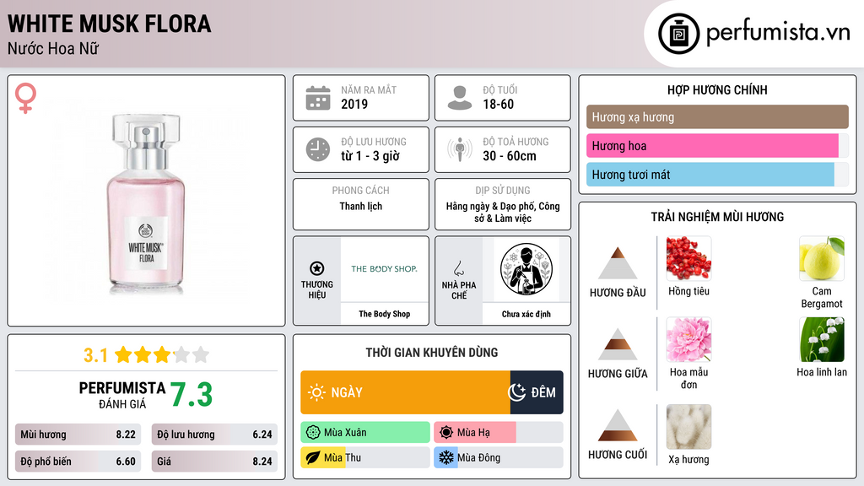Click the clock icon beside Độ lưu hương
Viewport: 864px width, 486px height.
(318, 149)
